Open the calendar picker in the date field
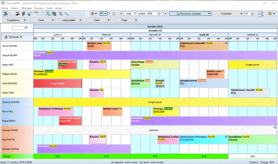278x164 pixels. coord(160,14)
